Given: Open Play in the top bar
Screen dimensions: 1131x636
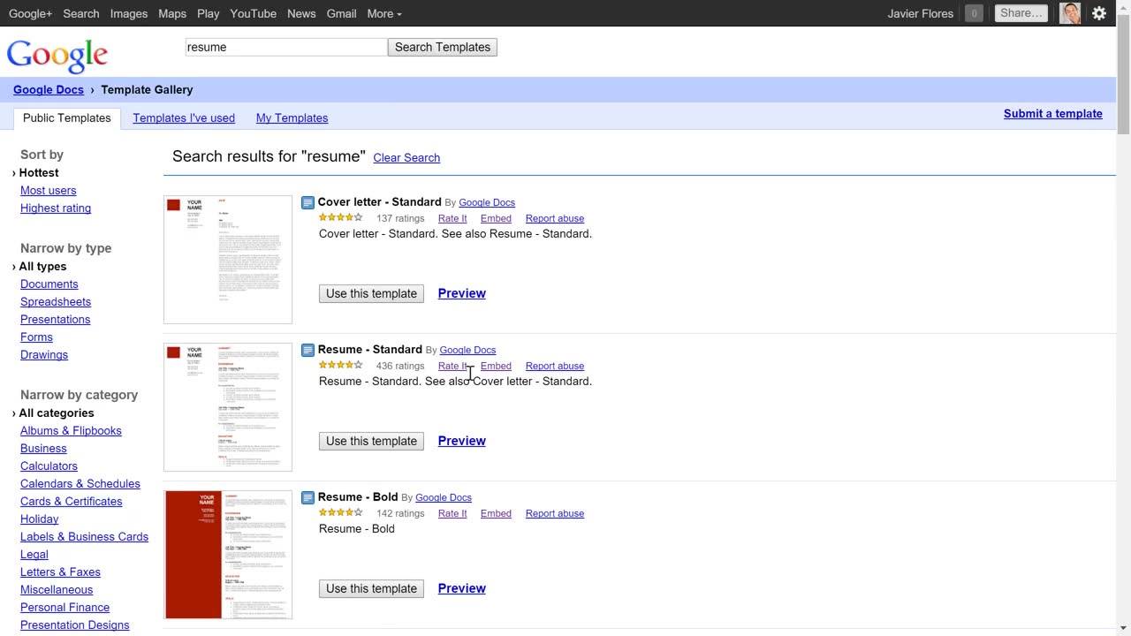Looking at the screenshot, I should coord(209,13).
